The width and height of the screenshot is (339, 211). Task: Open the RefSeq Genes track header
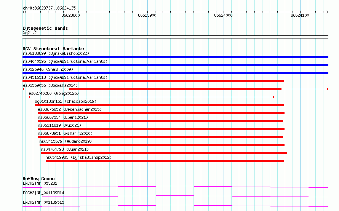38,179
